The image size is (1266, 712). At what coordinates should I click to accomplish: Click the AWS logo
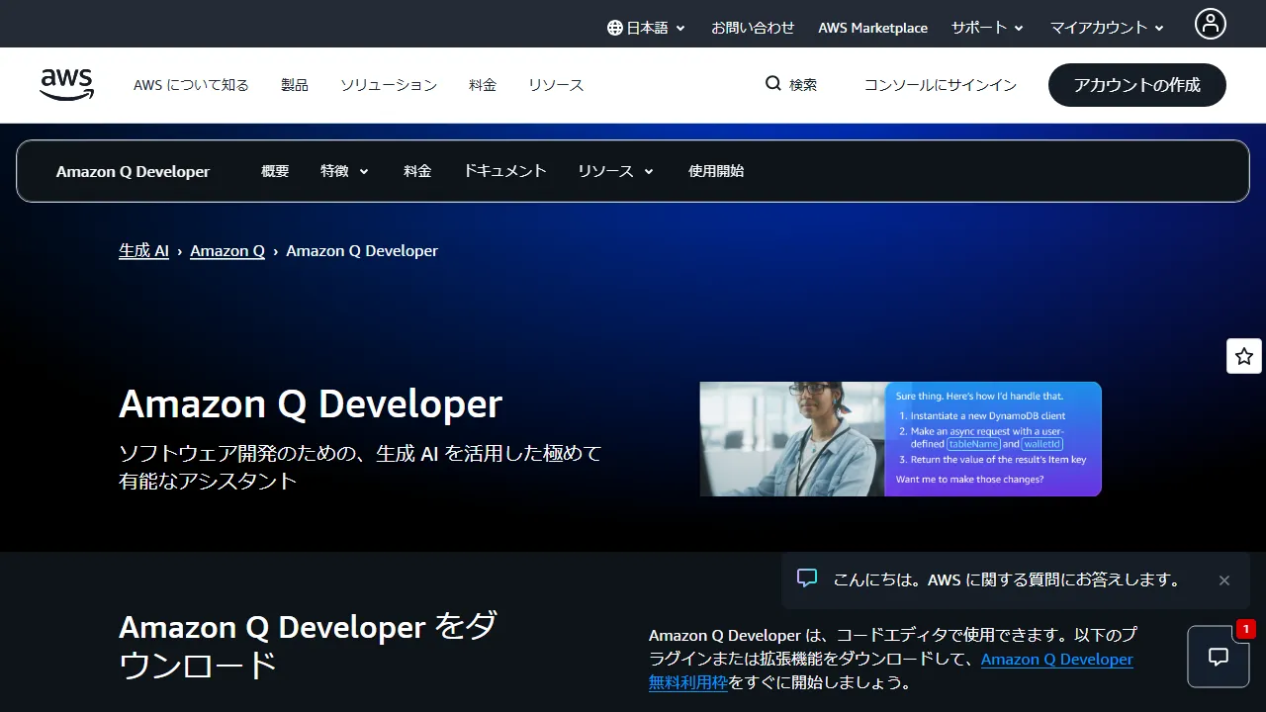coord(65,84)
